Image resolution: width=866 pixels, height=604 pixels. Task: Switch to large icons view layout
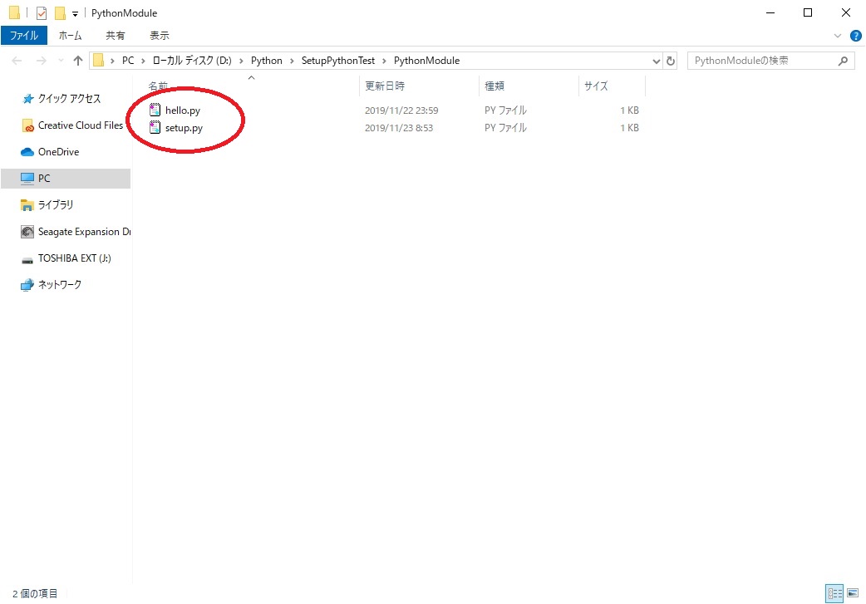click(x=853, y=593)
